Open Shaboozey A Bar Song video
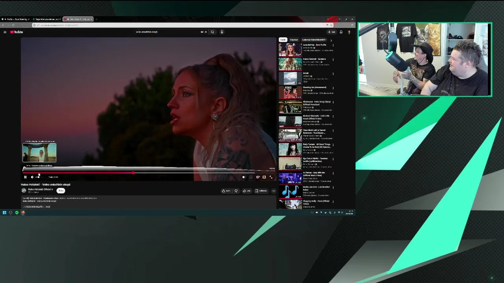Viewport: 504px width, 283px height. (x=290, y=107)
